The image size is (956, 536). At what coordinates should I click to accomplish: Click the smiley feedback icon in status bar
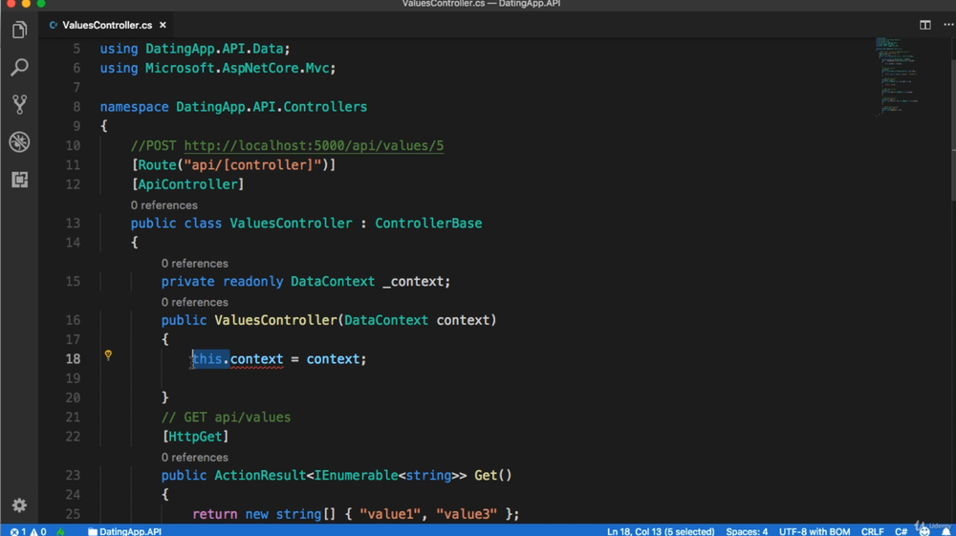tap(924, 531)
